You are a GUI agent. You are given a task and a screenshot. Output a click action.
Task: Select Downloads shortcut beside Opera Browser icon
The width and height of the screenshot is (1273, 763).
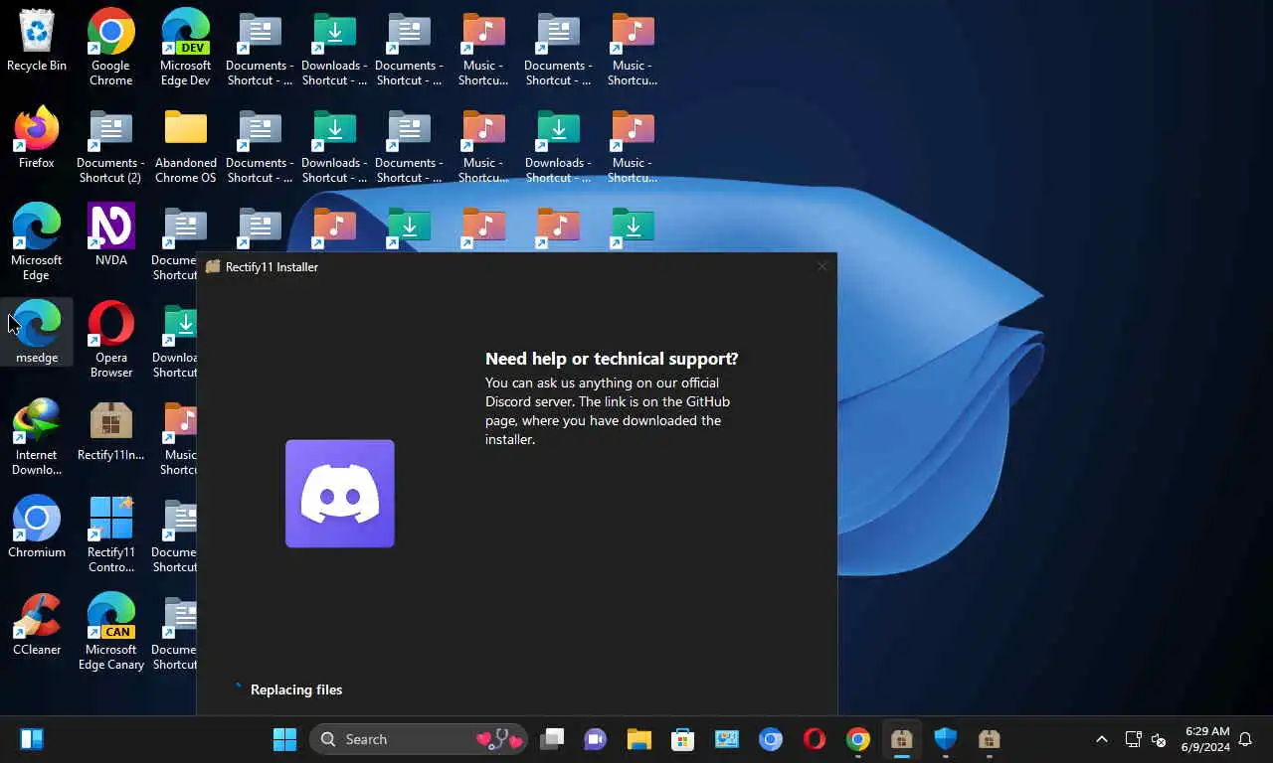[175, 340]
